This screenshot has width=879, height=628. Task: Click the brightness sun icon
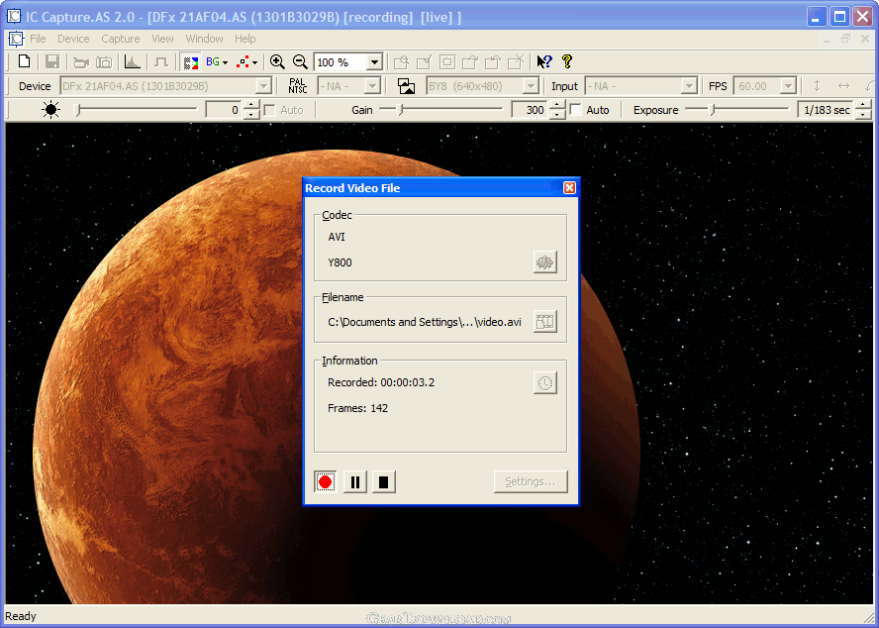click(x=51, y=109)
